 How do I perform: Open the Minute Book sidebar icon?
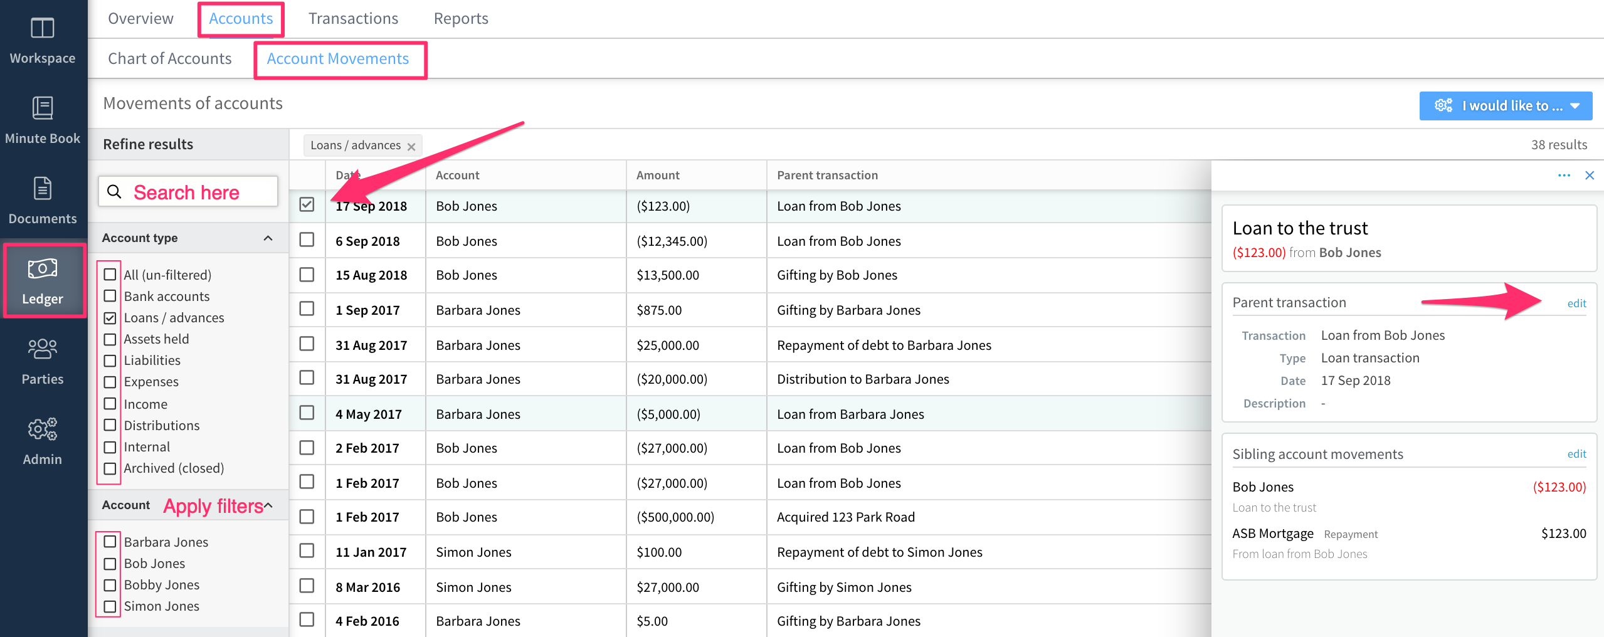[42, 119]
